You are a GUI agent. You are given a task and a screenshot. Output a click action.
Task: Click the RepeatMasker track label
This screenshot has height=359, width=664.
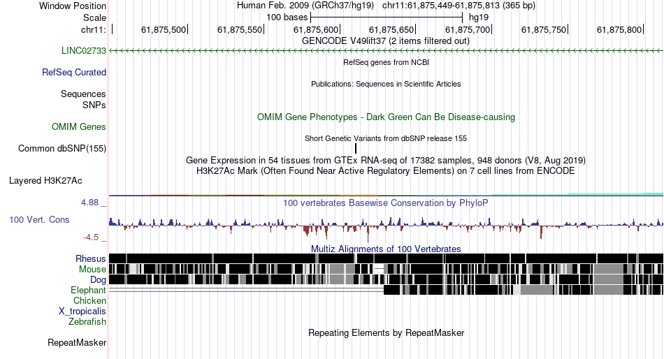(77, 343)
